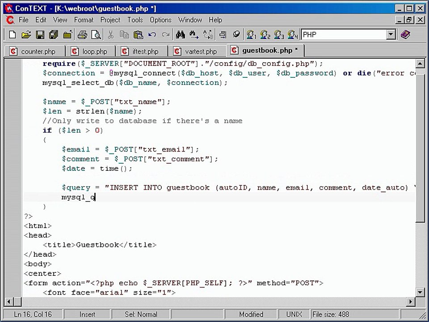Click the Redo arrow icon
Image resolution: width=429 pixels, height=322 pixels.
(x=166, y=35)
